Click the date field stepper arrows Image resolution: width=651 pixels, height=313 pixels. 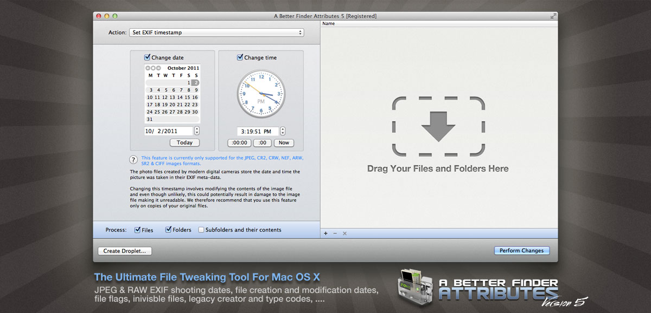click(196, 131)
